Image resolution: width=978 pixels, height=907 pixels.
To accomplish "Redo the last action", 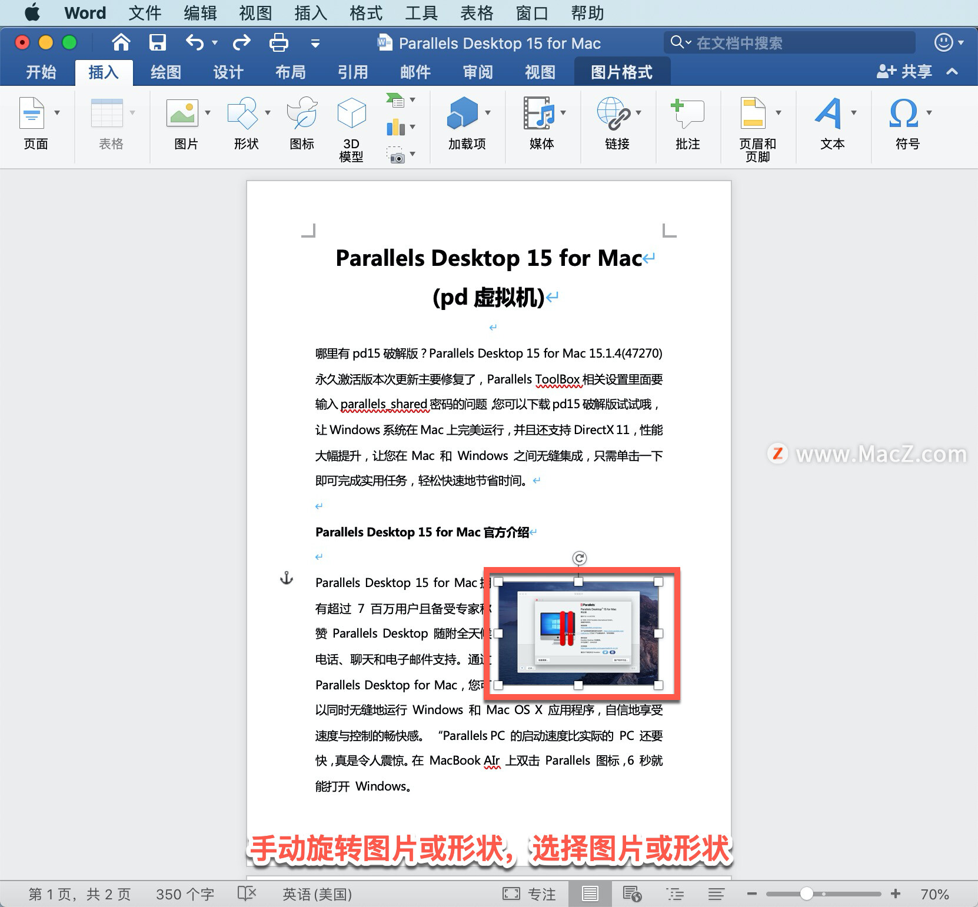I will (x=242, y=42).
